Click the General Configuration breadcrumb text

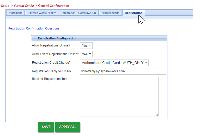tap(53, 5)
